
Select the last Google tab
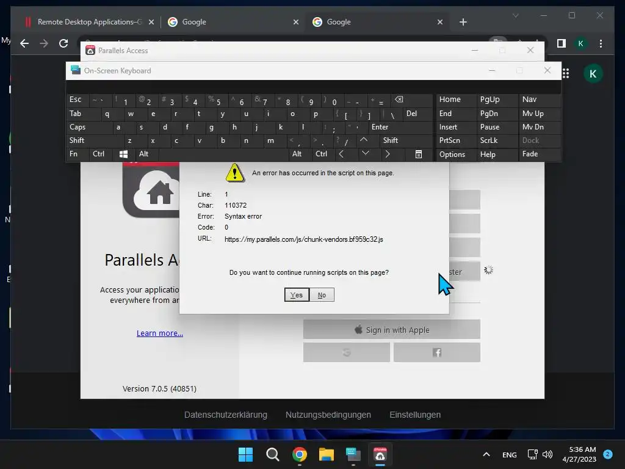point(377,22)
